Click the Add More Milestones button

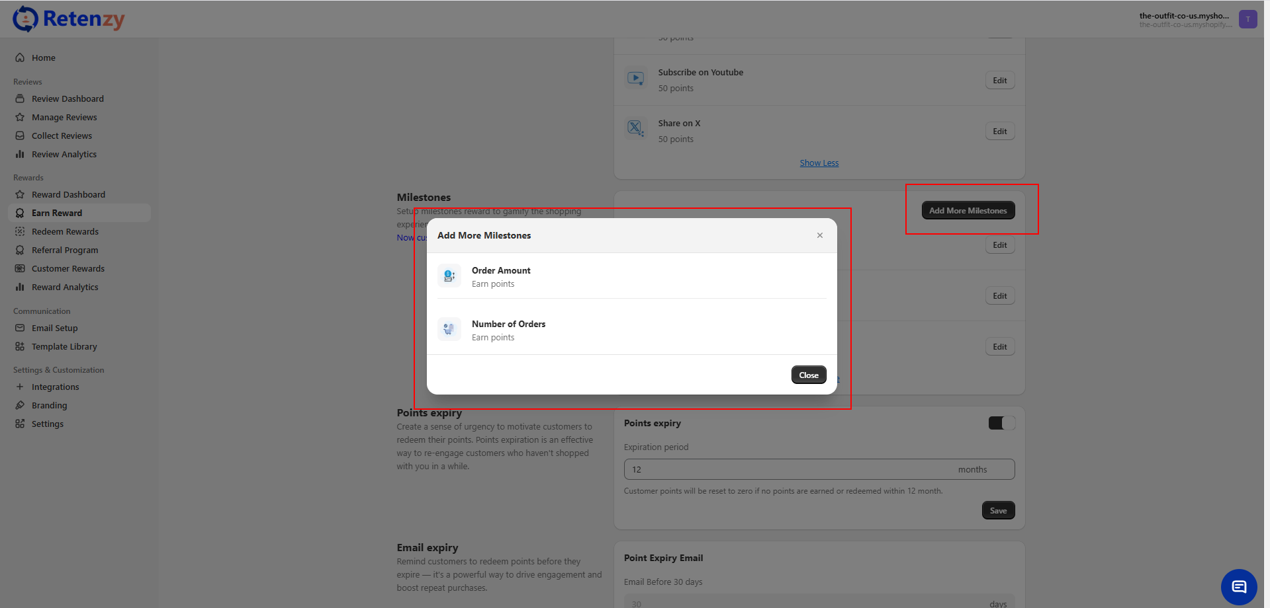(968, 211)
